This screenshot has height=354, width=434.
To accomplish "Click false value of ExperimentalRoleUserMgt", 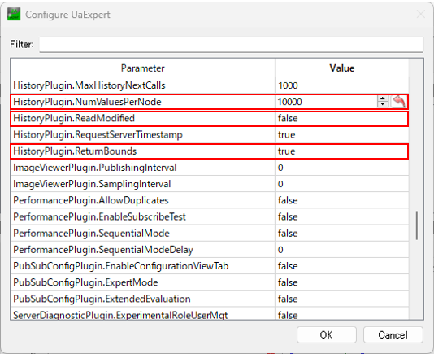I will tap(288, 315).
